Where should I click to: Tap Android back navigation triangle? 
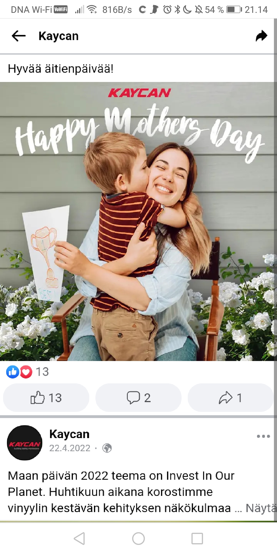pos(79,538)
